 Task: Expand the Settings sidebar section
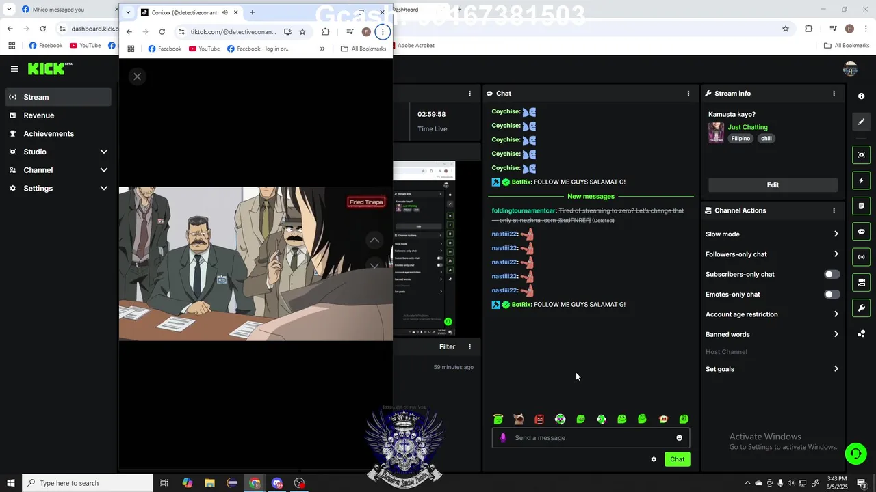pos(58,188)
